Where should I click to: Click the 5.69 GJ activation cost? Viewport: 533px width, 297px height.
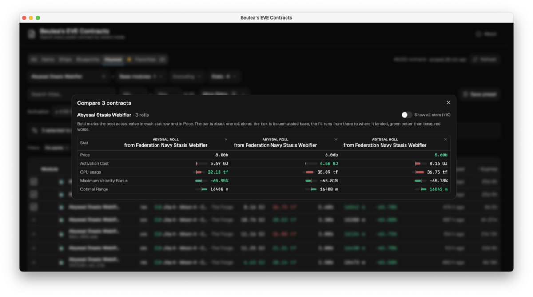(x=219, y=164)
